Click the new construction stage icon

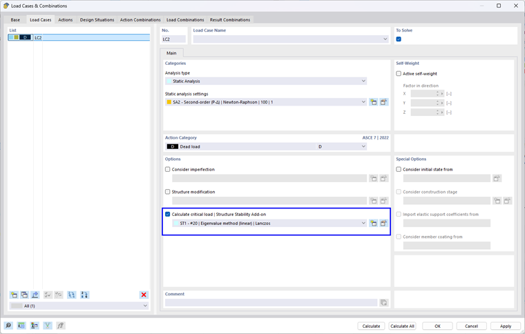[497, 201]
